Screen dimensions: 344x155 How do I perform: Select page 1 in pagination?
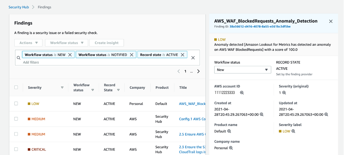point(185,71)
